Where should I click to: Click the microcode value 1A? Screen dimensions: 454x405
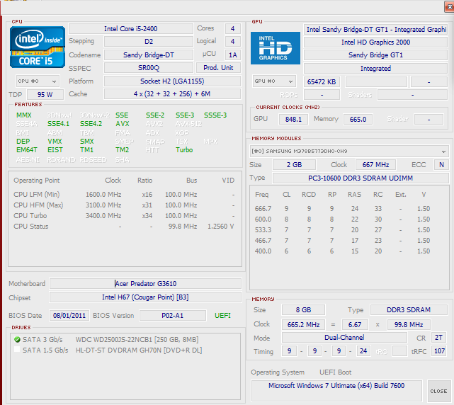tap(233, 55)
